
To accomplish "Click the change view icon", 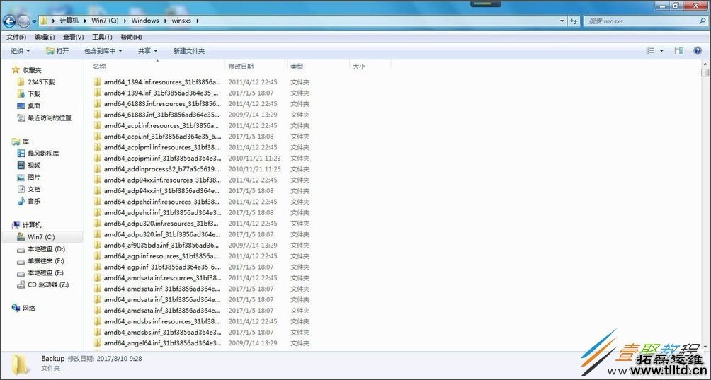I will click(x=650, y=51).
